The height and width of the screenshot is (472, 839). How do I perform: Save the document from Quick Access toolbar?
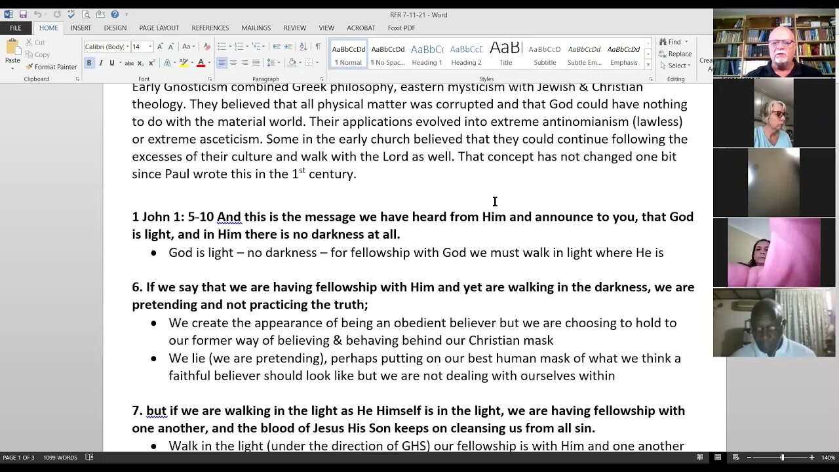point(23,14)
